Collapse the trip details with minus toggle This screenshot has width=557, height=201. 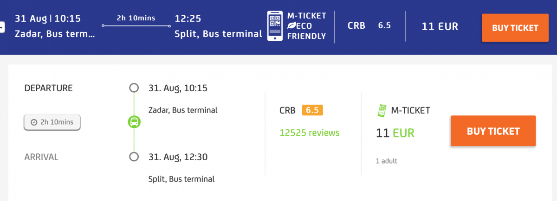click(x=2, y=27)
